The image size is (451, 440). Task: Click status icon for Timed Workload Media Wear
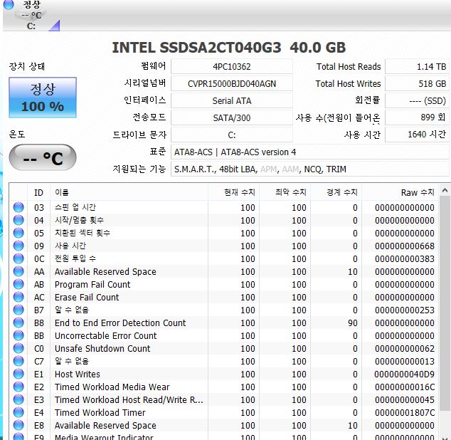point(18,387)
